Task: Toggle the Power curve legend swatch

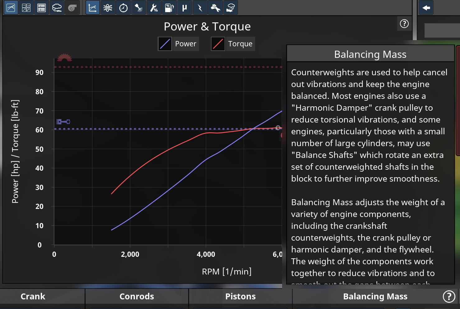Action: [165, 44]
